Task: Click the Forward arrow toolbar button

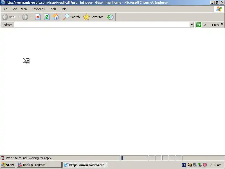Action: 25,17
